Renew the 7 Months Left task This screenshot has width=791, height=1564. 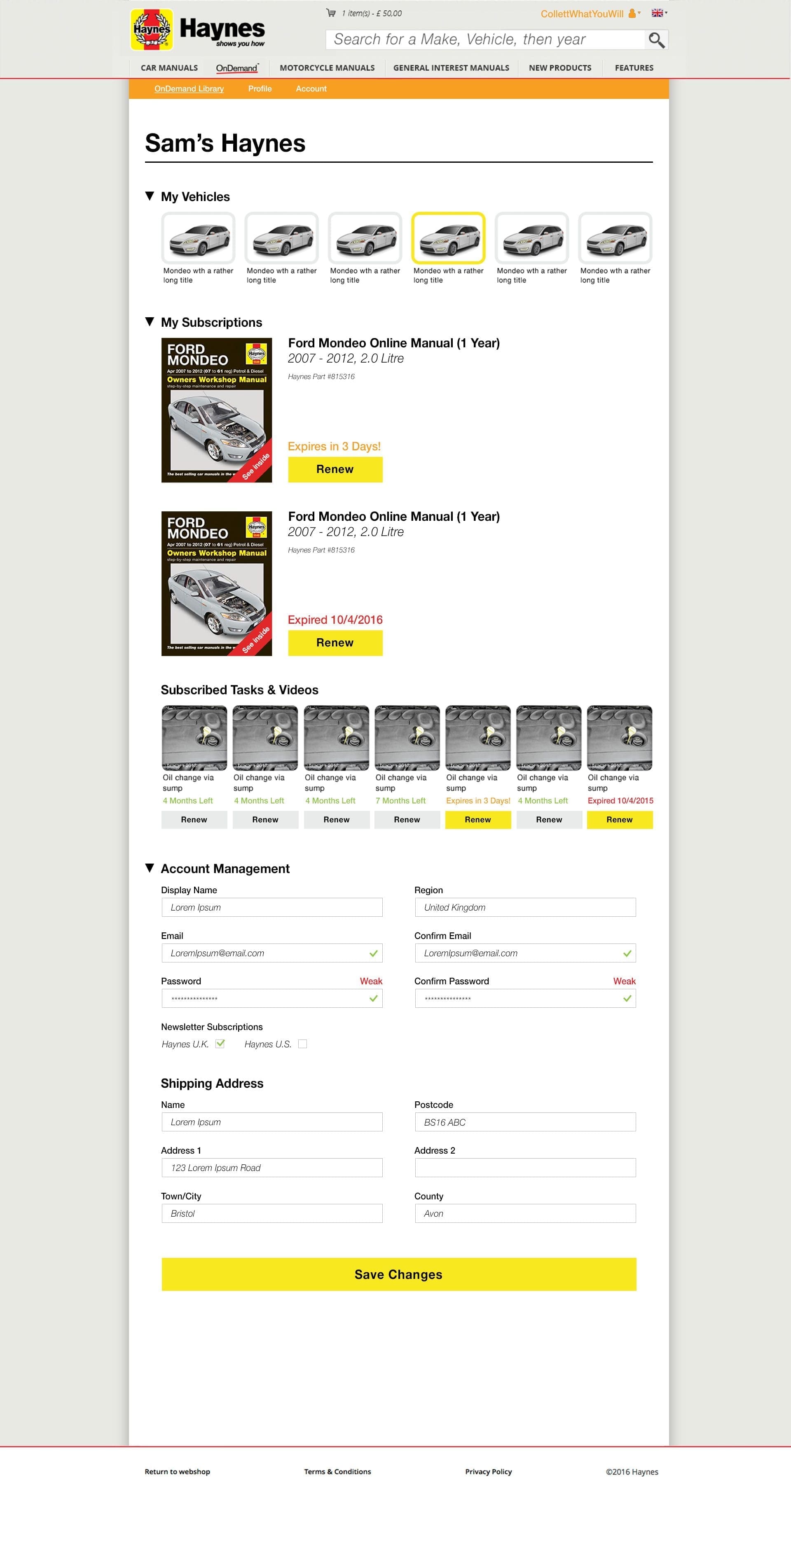coord(407,819)
